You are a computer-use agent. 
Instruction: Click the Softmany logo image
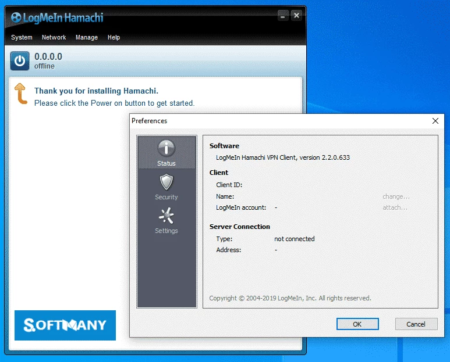click(x=65, y=325)
